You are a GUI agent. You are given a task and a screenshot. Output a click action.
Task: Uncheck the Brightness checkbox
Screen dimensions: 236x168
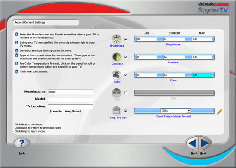pos(126,39)
